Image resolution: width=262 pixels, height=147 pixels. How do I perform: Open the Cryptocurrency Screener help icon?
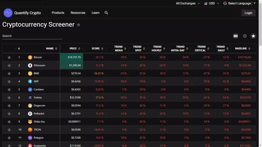click(78, 25)
